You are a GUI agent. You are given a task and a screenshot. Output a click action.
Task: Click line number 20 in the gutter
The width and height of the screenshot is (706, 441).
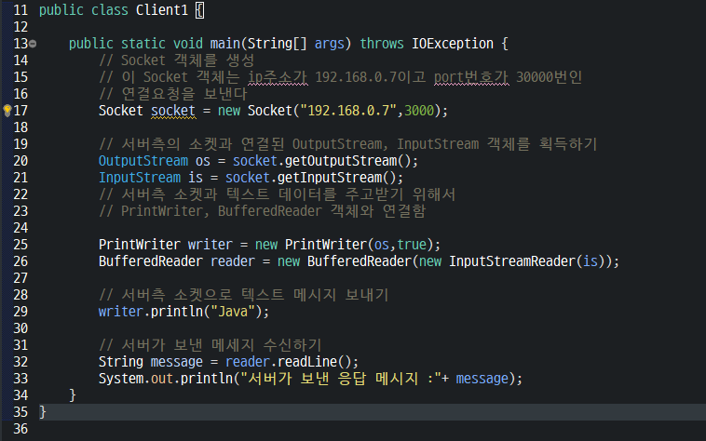tap(20, 161)
